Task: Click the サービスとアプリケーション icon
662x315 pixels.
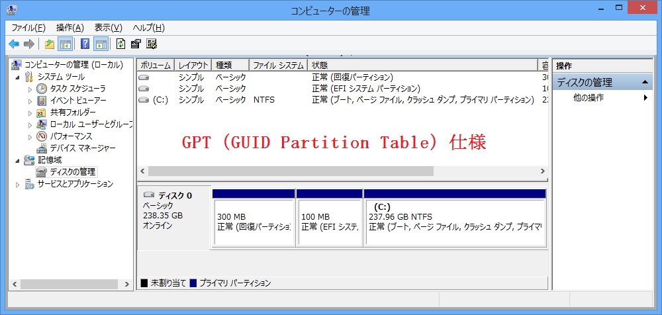Action: coord(29,184)
